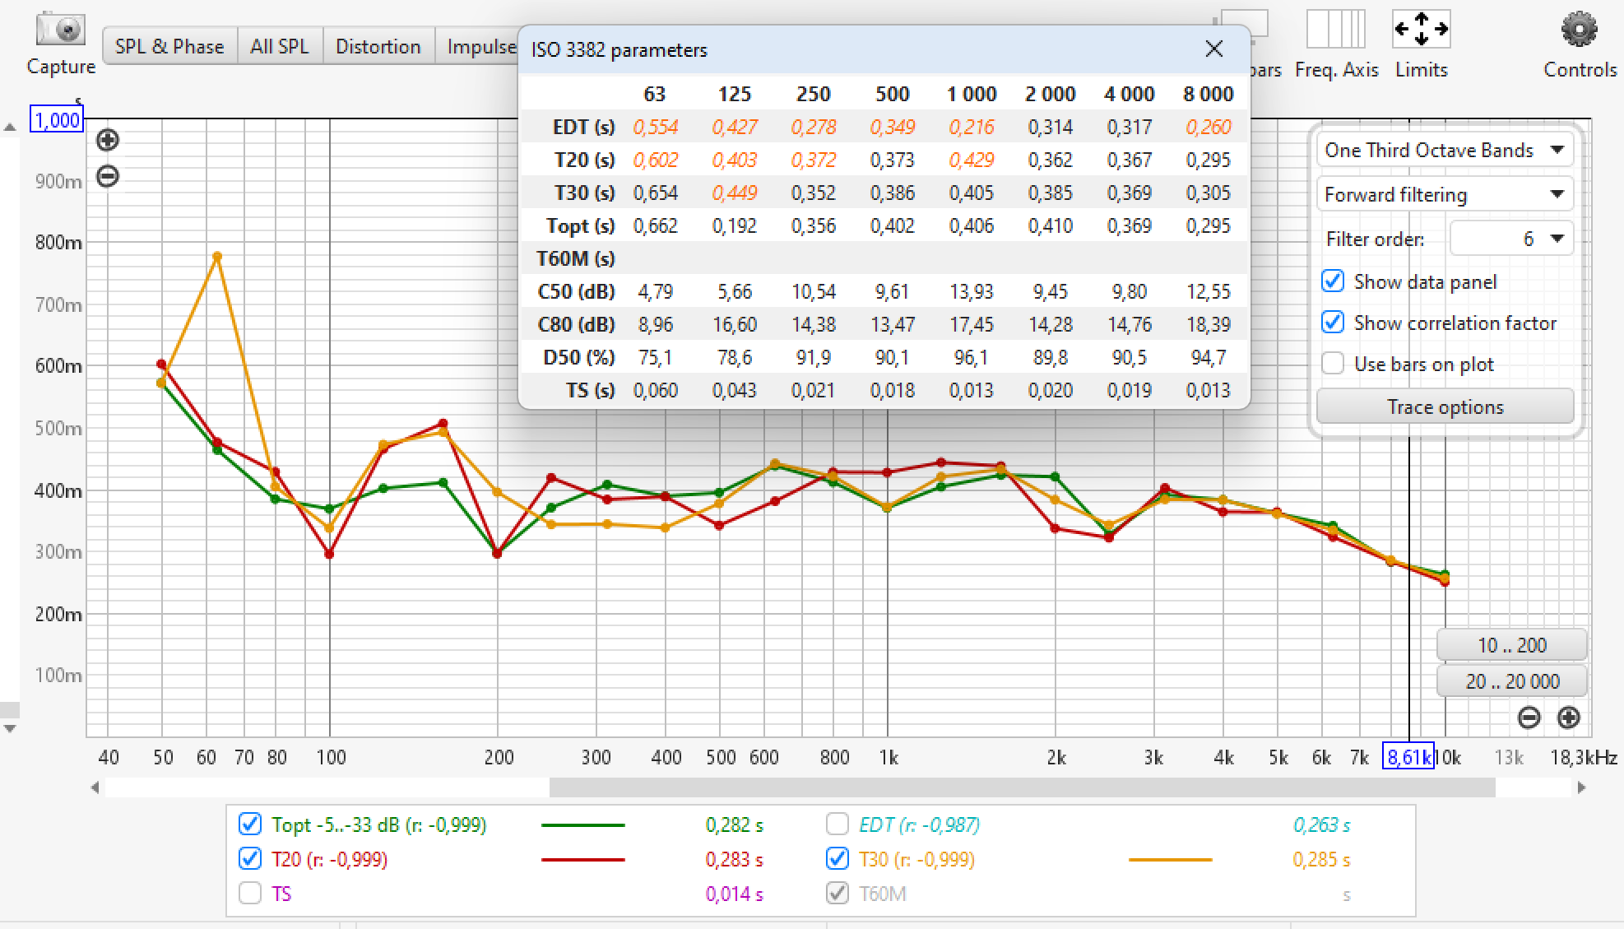Click the red T20 line swatch
1624x929 pixels.
(582, 859)
